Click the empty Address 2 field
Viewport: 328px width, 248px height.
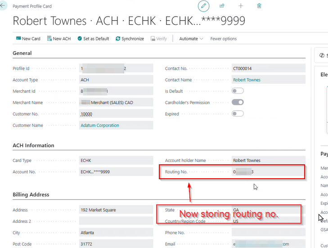(116, 221)
